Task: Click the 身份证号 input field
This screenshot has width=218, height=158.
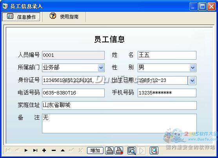Action: click(x=73, y=80)
